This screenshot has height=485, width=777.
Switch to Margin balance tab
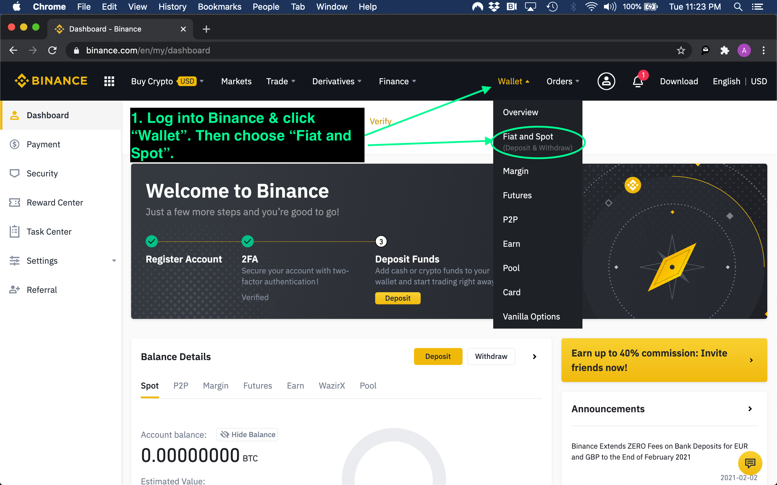[x=215, y=386]
